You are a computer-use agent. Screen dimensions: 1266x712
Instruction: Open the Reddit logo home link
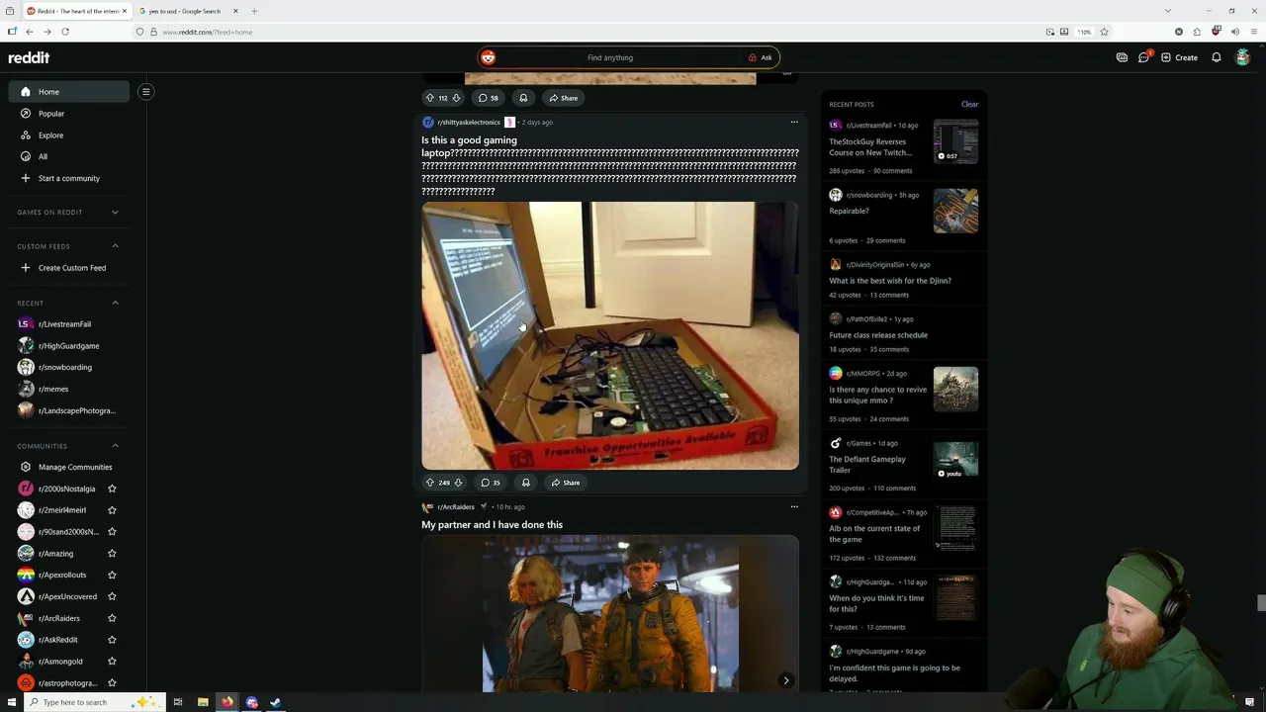(29, 57)
